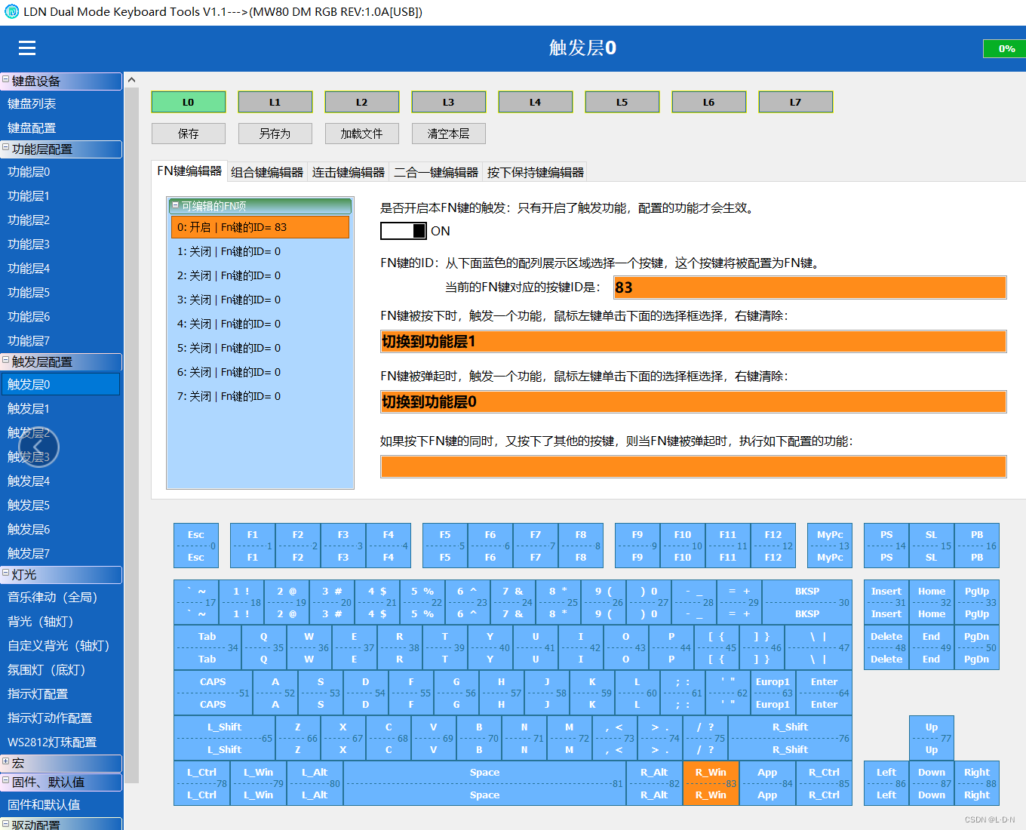
Task: Select 触发层0 in sidebar
Action: point(60,384)
